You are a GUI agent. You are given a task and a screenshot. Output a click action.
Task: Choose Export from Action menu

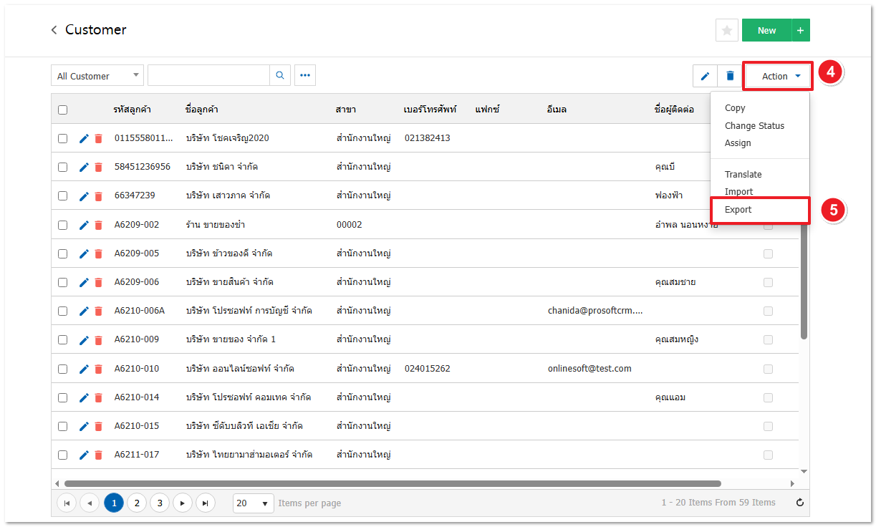[x=738, y=210]
